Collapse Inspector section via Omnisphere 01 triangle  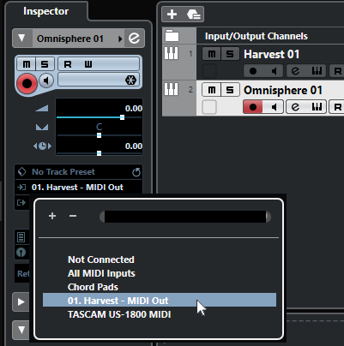[21, 38]
